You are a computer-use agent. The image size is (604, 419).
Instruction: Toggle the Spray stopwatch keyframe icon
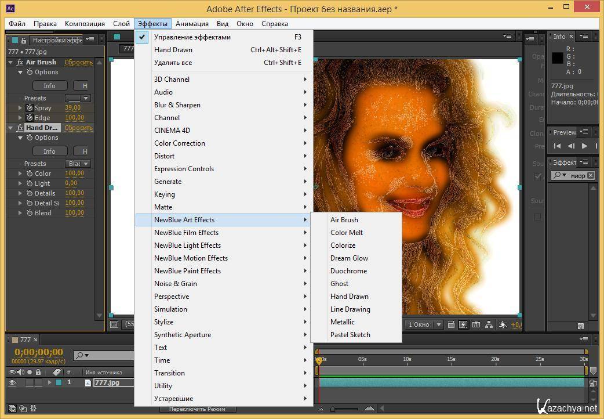30,108
